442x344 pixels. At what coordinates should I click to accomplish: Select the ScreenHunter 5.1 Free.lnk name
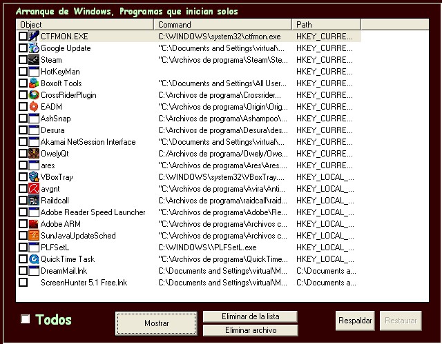[84, 283]
